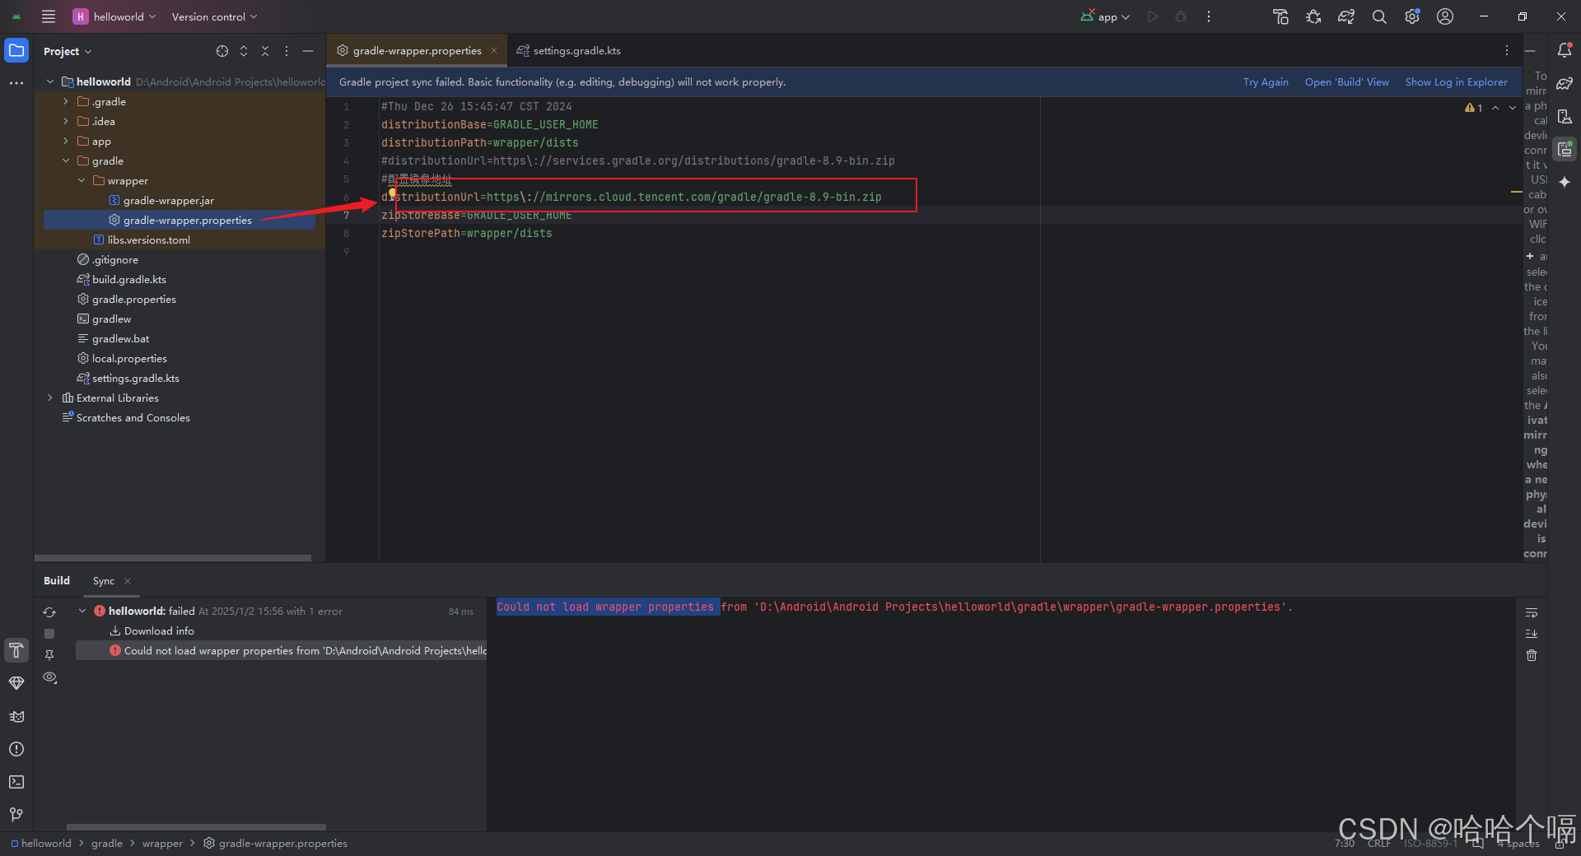Toggle soft-wrap in build output panel
The image size is (1581, 856).
[x=1532, y=612]
